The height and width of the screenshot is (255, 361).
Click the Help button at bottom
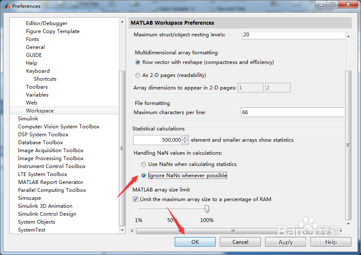pos(331,242)
